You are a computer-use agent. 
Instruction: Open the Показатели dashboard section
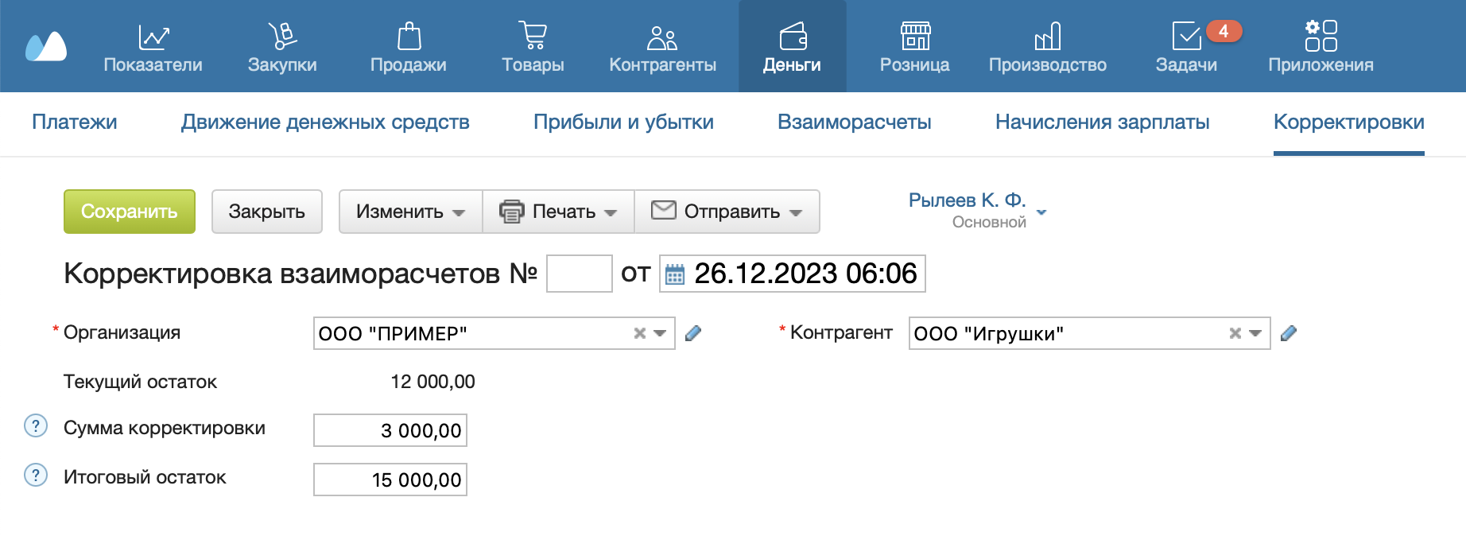click(153, 48)
